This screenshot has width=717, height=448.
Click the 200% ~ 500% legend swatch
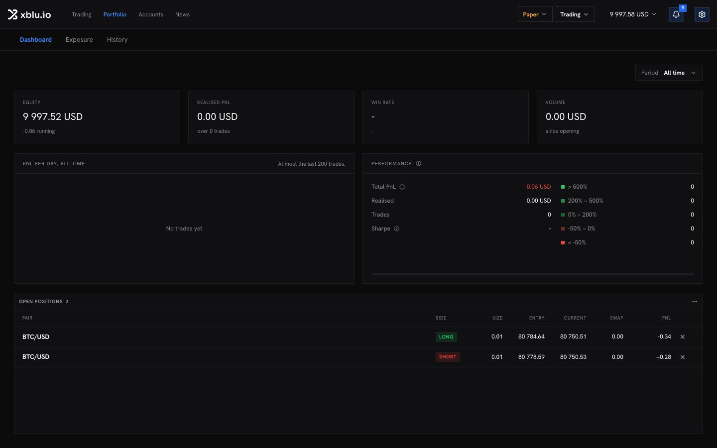(563, 201)
